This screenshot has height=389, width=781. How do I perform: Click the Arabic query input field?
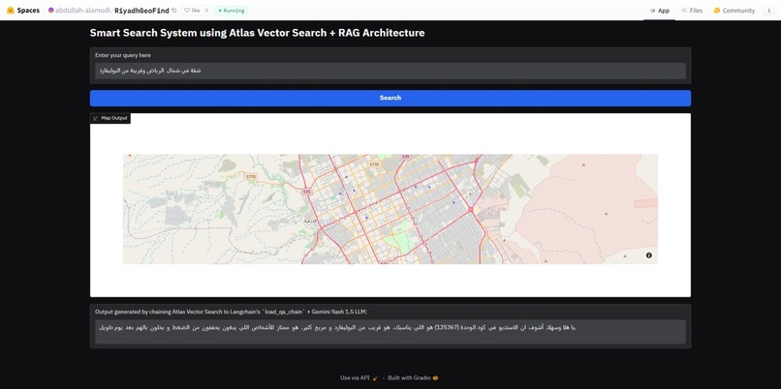(390, 71)
